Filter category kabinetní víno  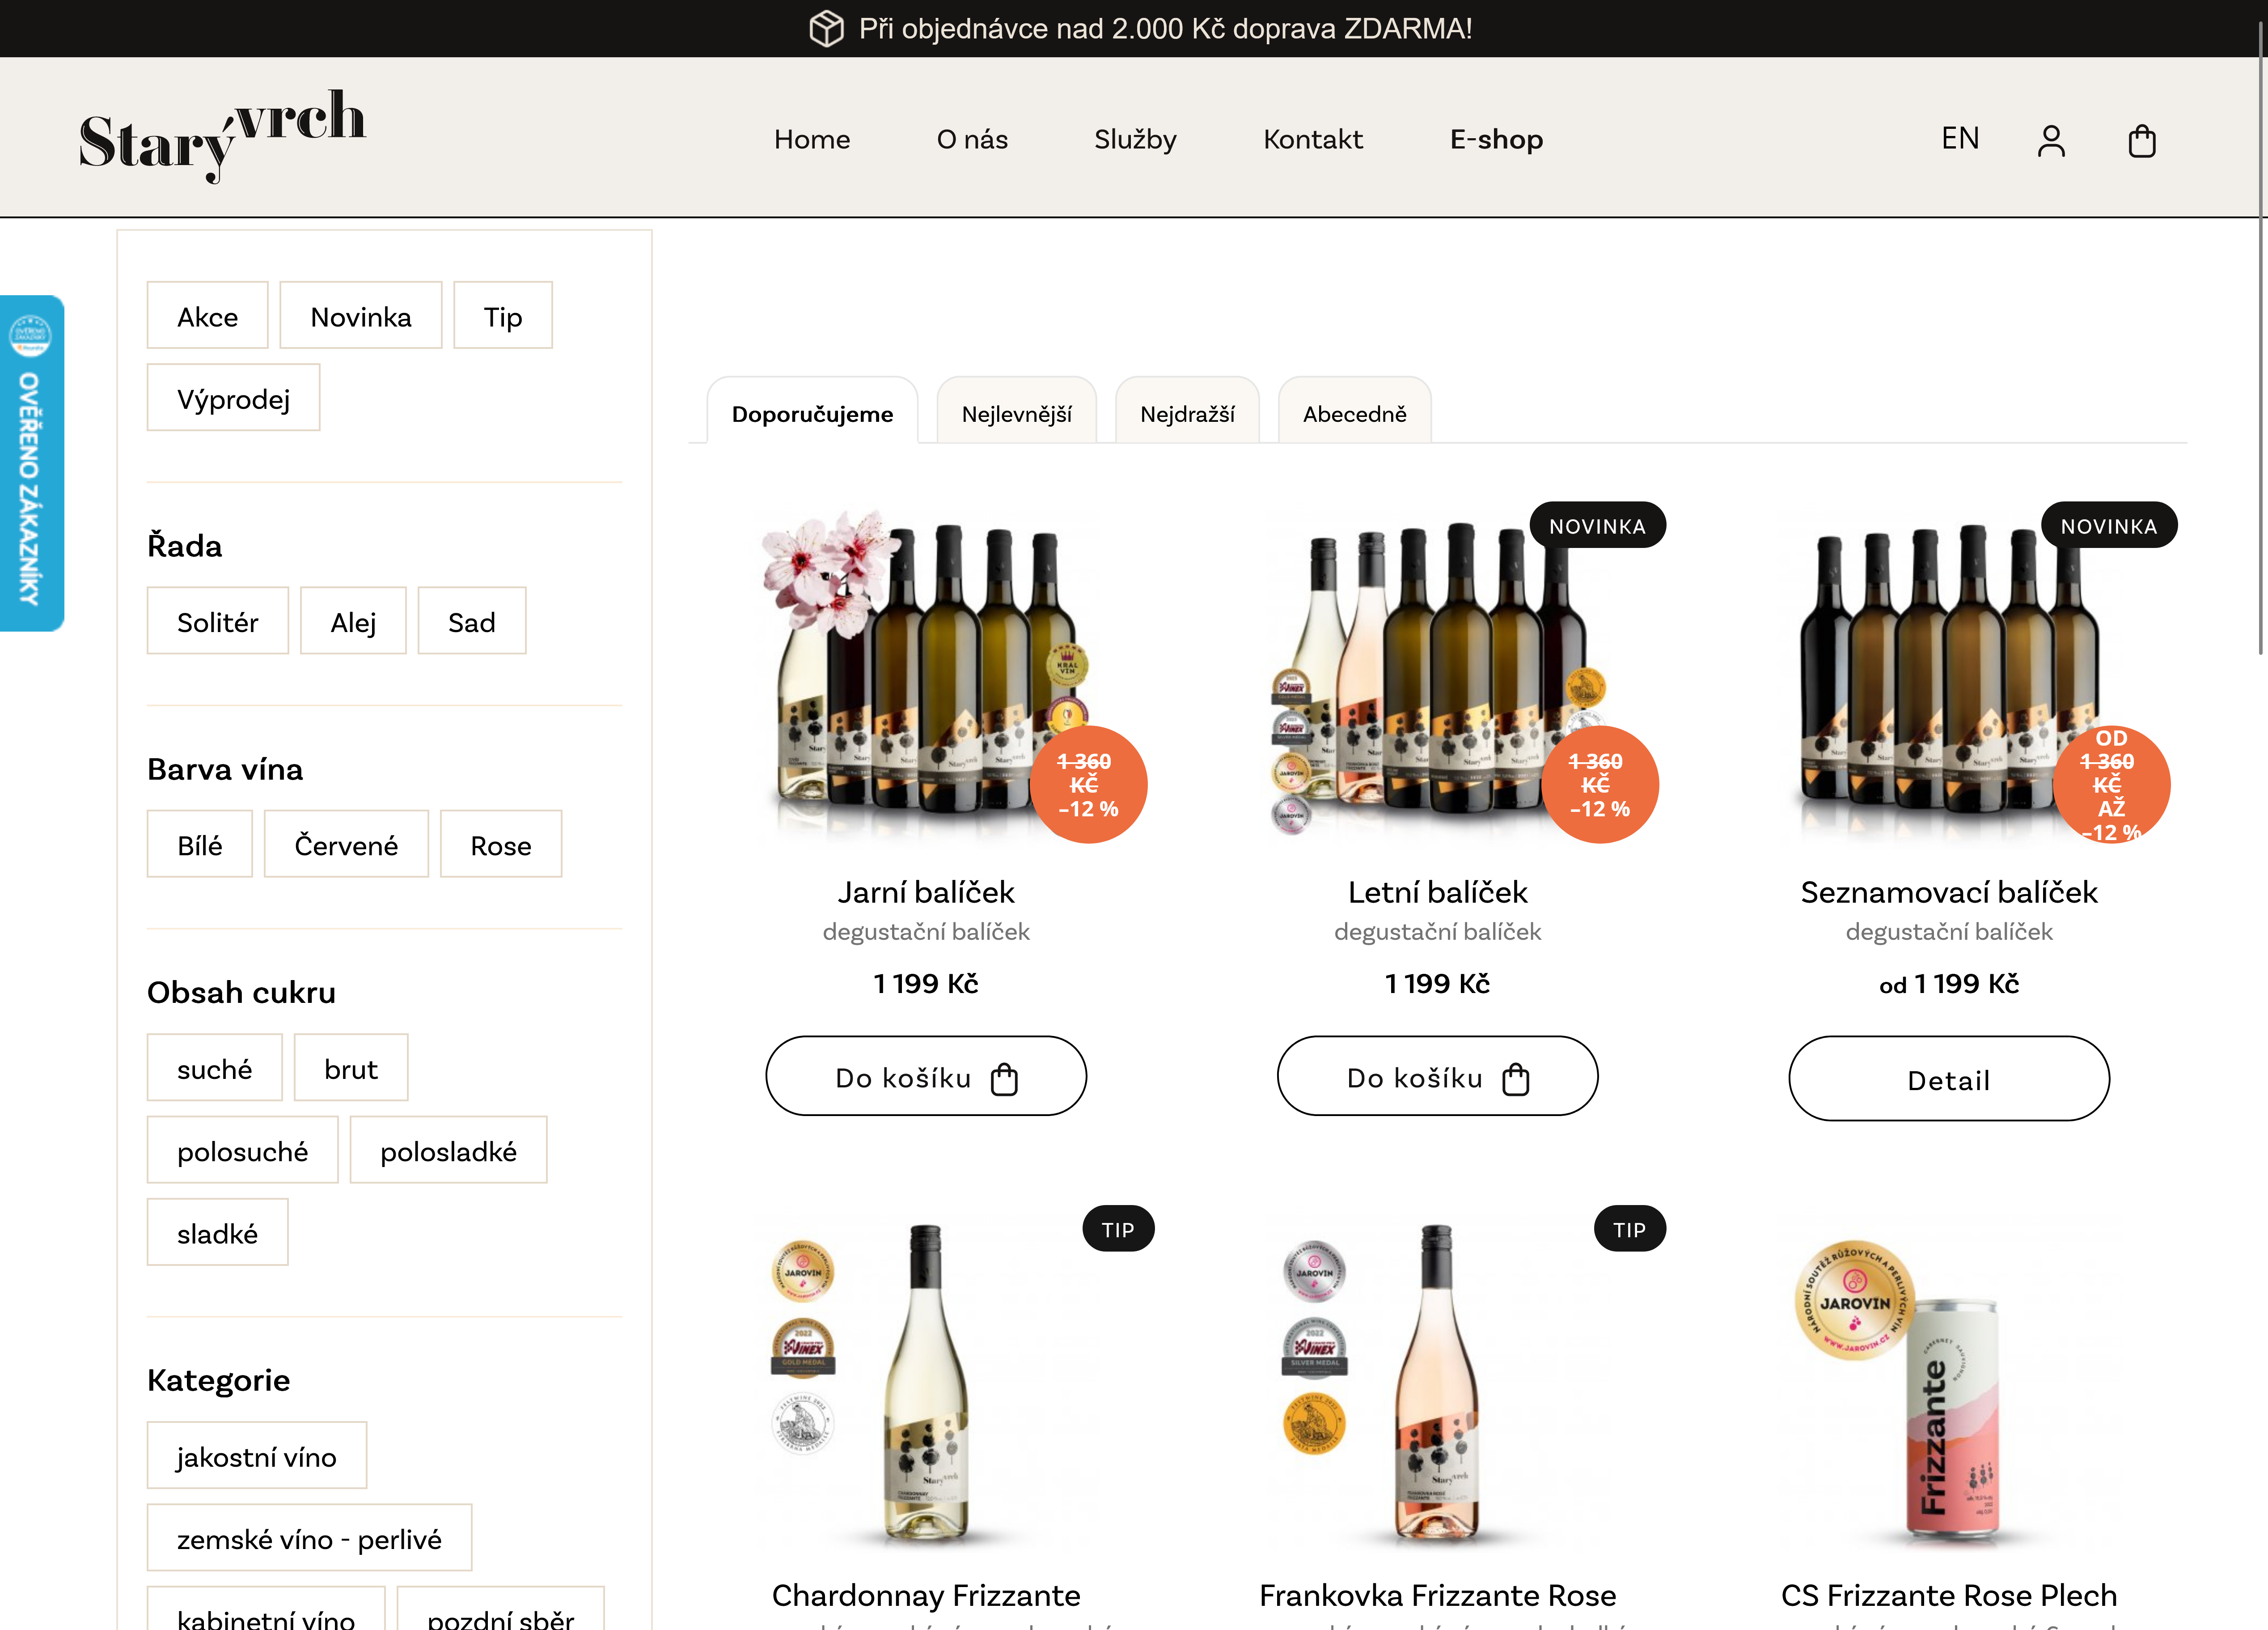[x=266, y=1609]
